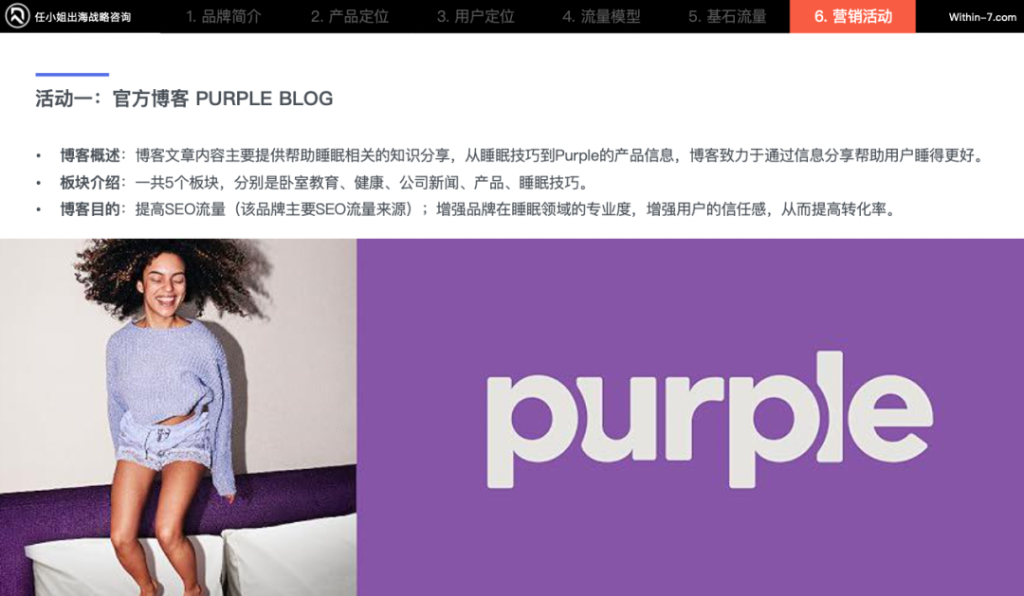Screen dimensions: 1024x596
Task: Click the Within-7.com link
Action: 982,17
